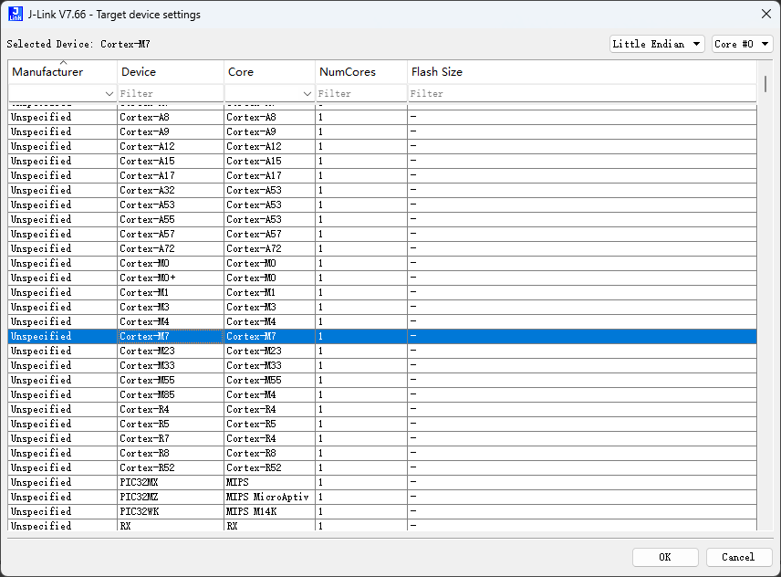781x577 pixels.
Task: Select the Cortex-M23 device cell
Action: point(171,351)
